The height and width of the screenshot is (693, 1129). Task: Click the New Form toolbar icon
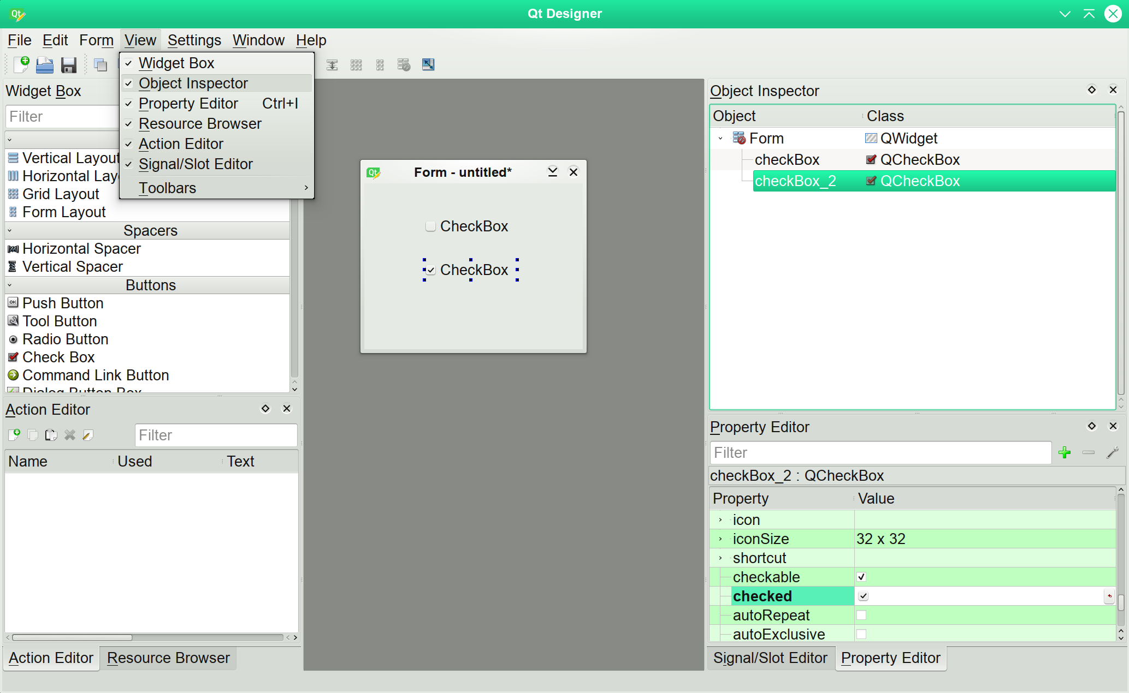point(21,65)
